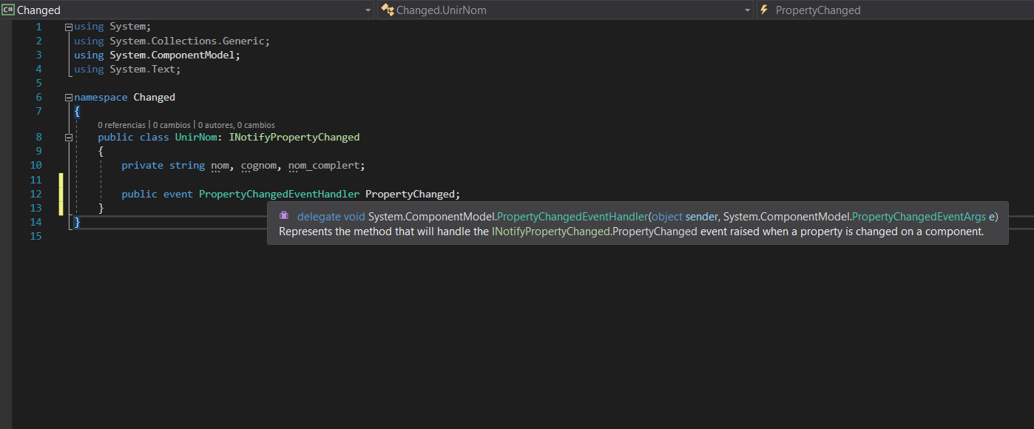Viewport: 1034px width, 429px height.
Task: Click the purple delegate icon in tooltip
Action: click(x=283, y=217)
